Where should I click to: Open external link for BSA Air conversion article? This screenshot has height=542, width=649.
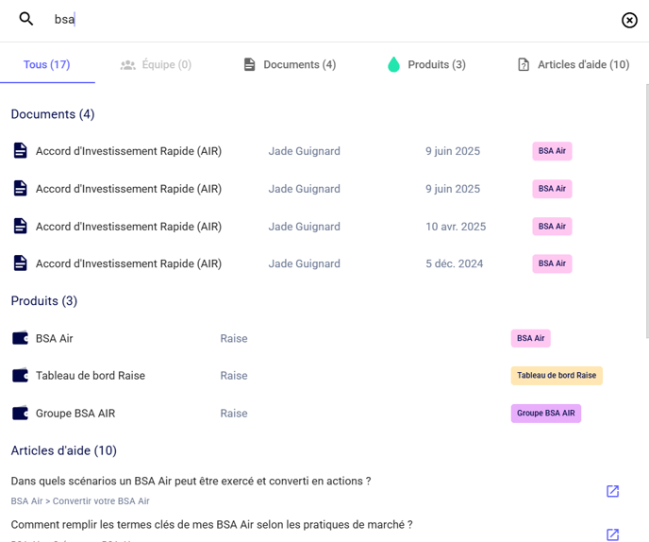coord(612,491)
